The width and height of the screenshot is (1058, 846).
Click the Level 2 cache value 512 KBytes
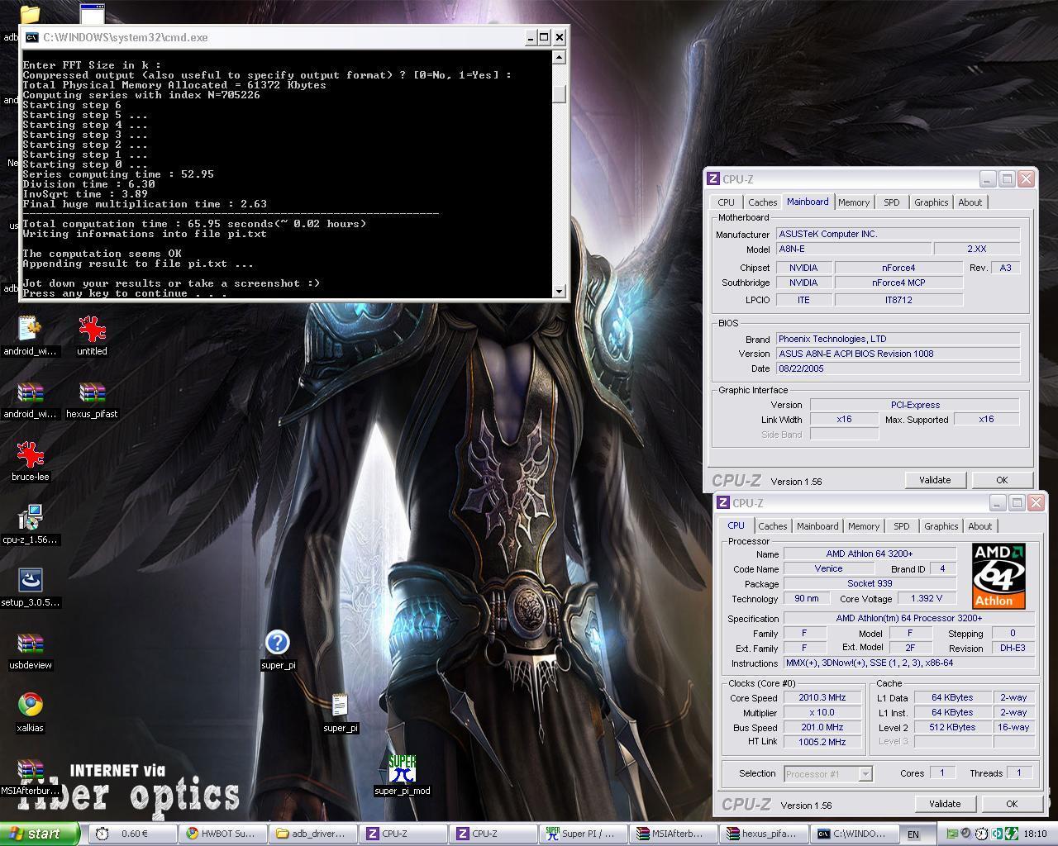tap(952, 727)
